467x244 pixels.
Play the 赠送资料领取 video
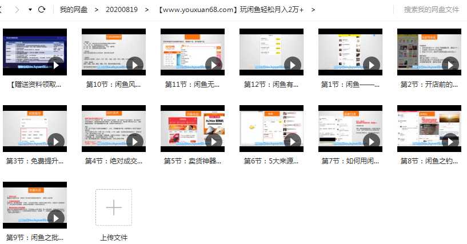point(56,65)
